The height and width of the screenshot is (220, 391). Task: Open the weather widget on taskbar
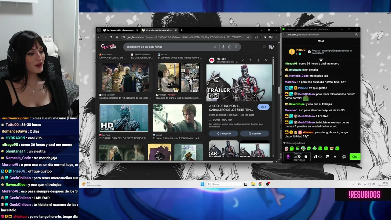click(92, 184)
